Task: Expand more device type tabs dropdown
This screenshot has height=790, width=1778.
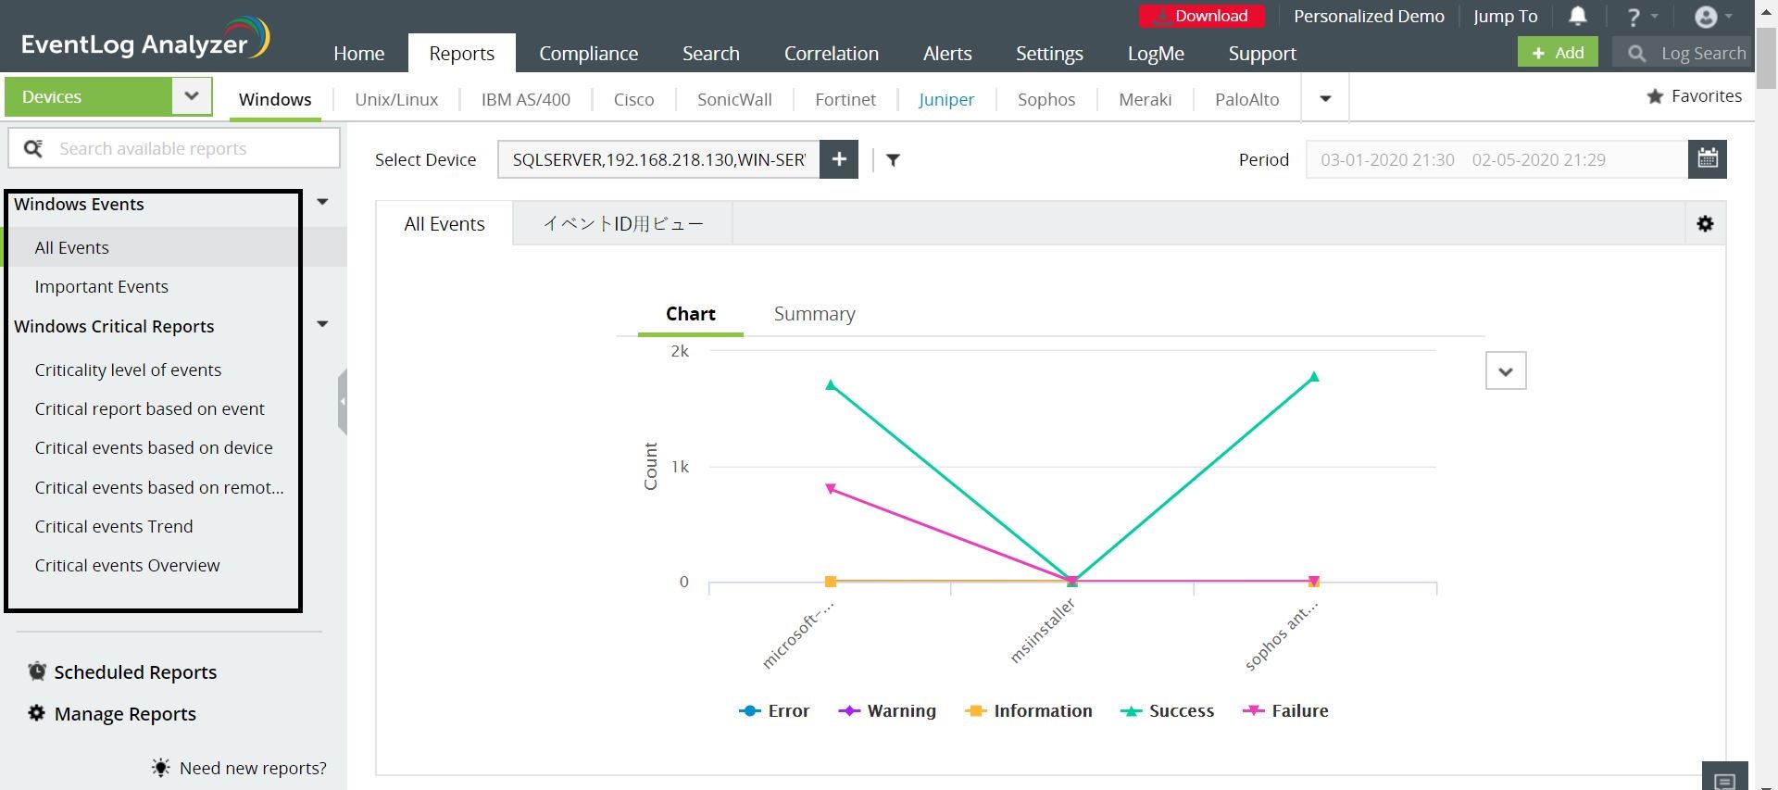Action: 1325,99
